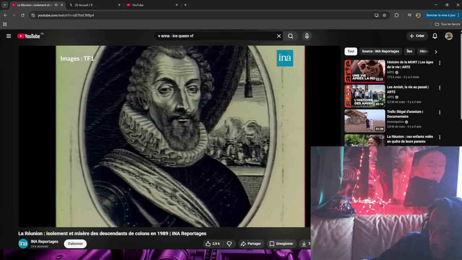This screenshot has height=260, width=462.
Task: Bookmark this page with star
Action: click(384, 15)
